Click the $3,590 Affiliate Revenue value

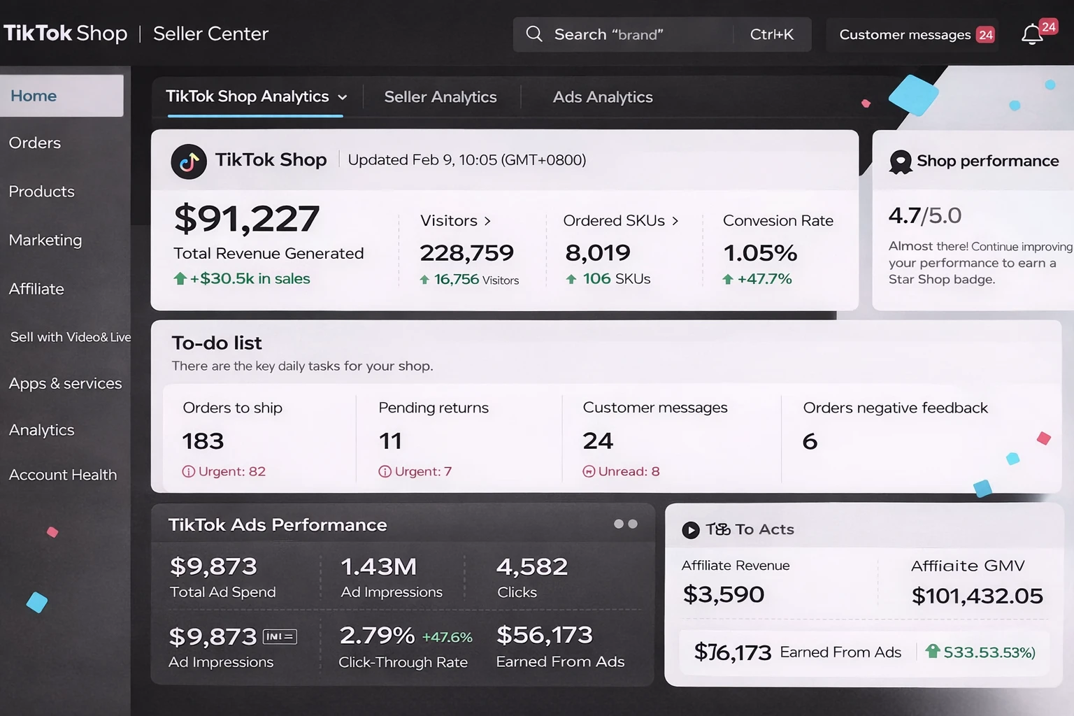[x=724, y=594]
